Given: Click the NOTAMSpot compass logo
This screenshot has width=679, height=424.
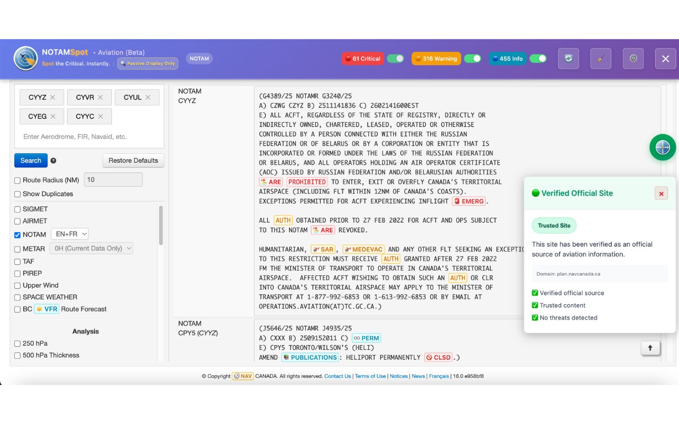Looking at the screenshot, I should click(x=25, y=58).
